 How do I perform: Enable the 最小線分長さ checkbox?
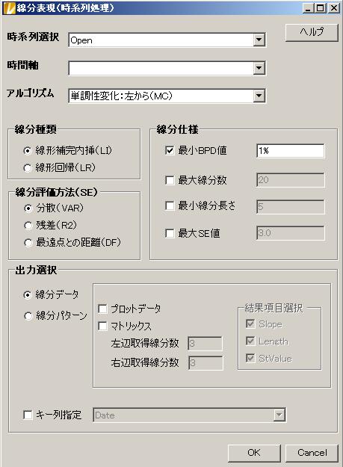(170, 205)
